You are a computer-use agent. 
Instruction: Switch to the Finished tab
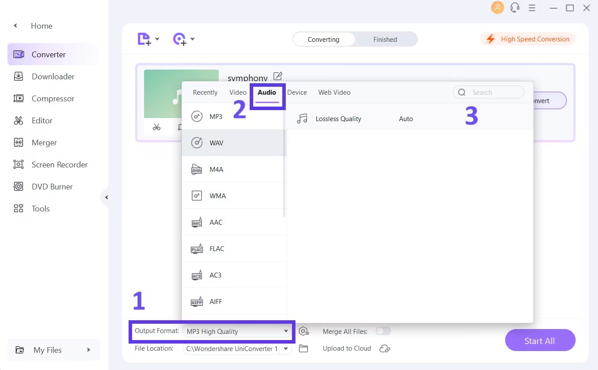coord(385,39)
